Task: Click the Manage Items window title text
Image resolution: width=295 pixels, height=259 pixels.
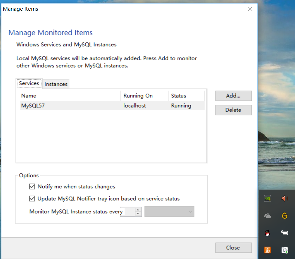Action: click(21, 9)
